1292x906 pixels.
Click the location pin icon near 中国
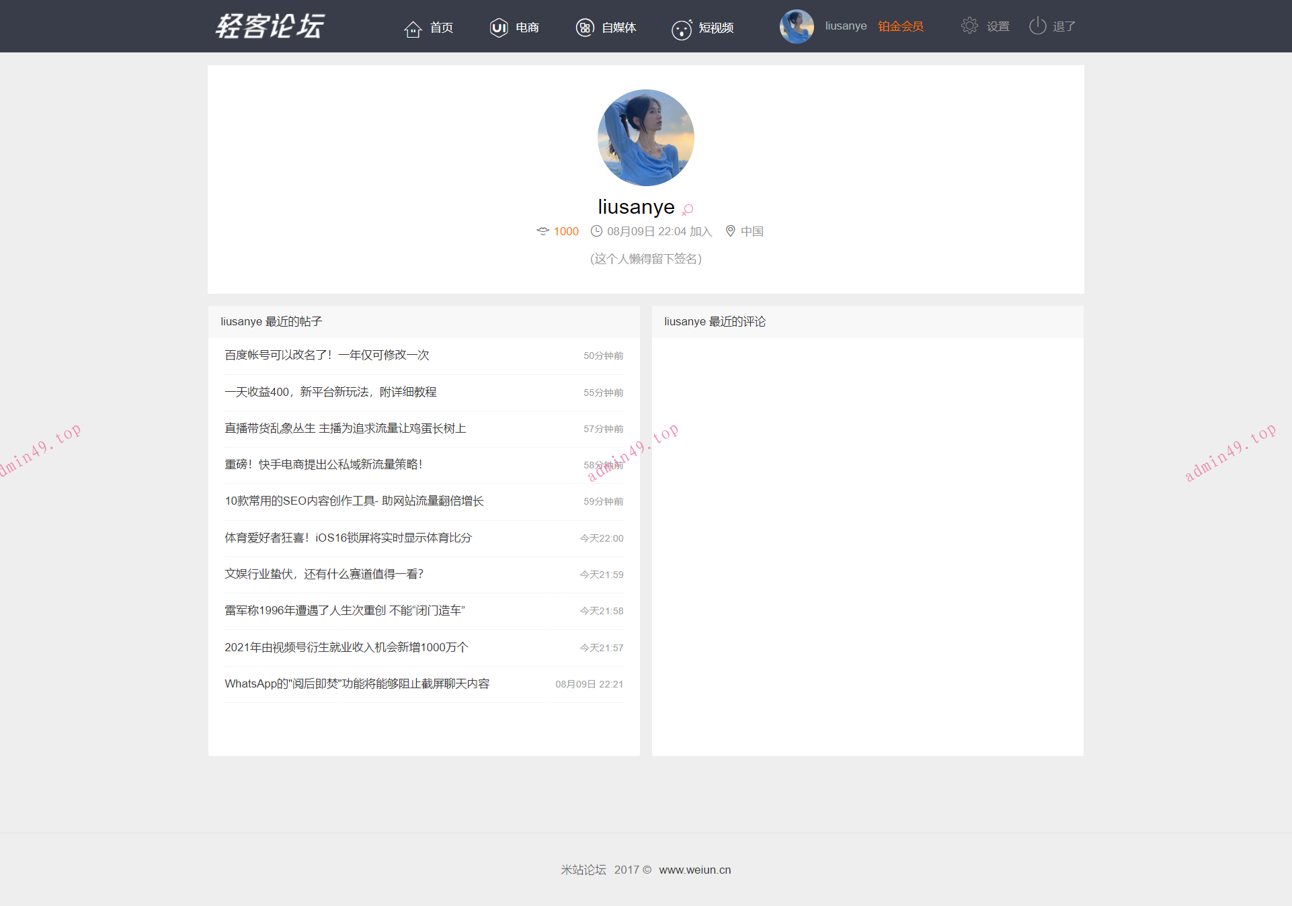[730, 231]
